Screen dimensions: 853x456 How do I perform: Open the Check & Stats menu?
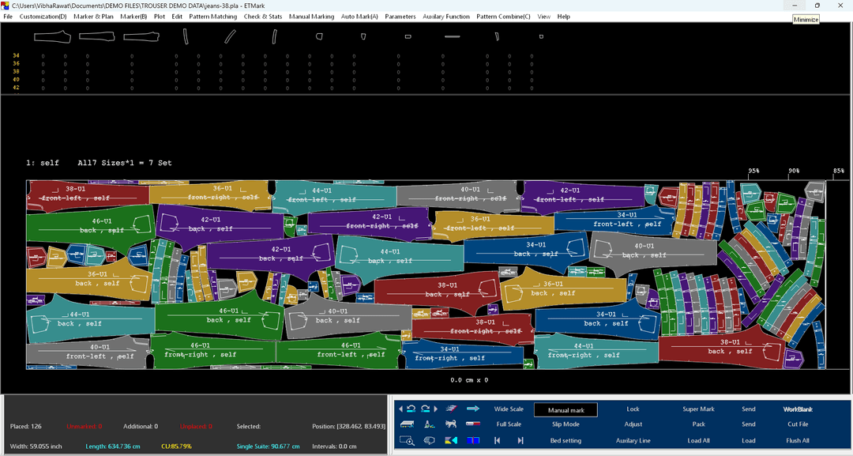(263, 17)
